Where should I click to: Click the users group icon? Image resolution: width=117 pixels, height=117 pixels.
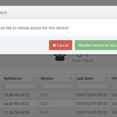pyautogui.click(x=60, y=58)
